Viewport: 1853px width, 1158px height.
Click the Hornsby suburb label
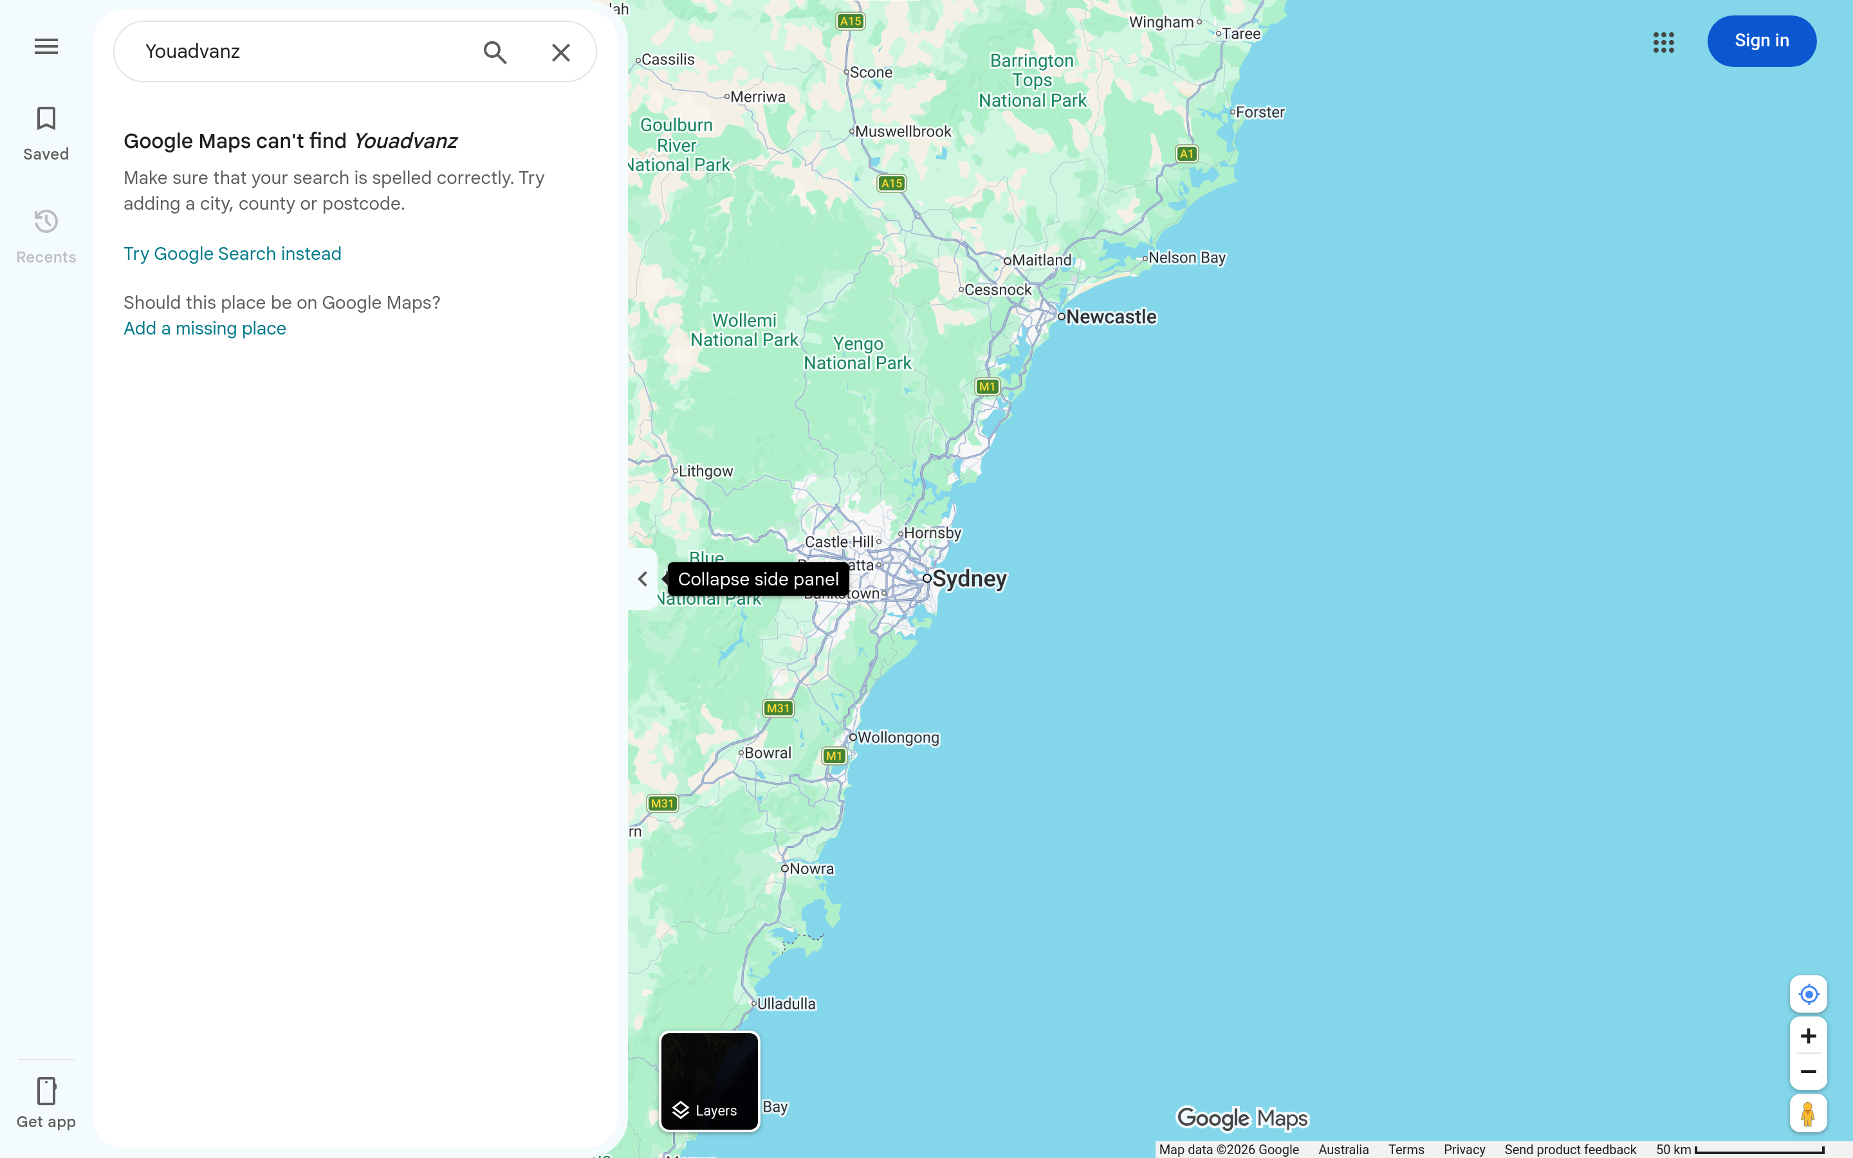click(x=933, y=533)
